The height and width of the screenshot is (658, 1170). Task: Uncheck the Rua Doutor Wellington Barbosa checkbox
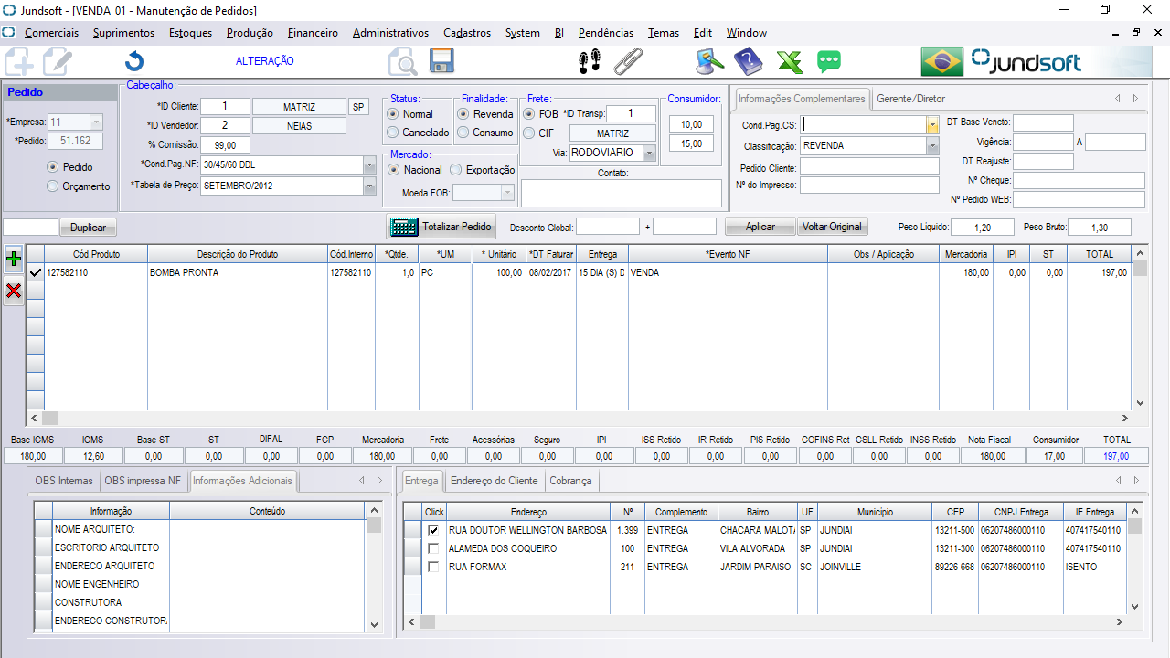coord(433,530)
